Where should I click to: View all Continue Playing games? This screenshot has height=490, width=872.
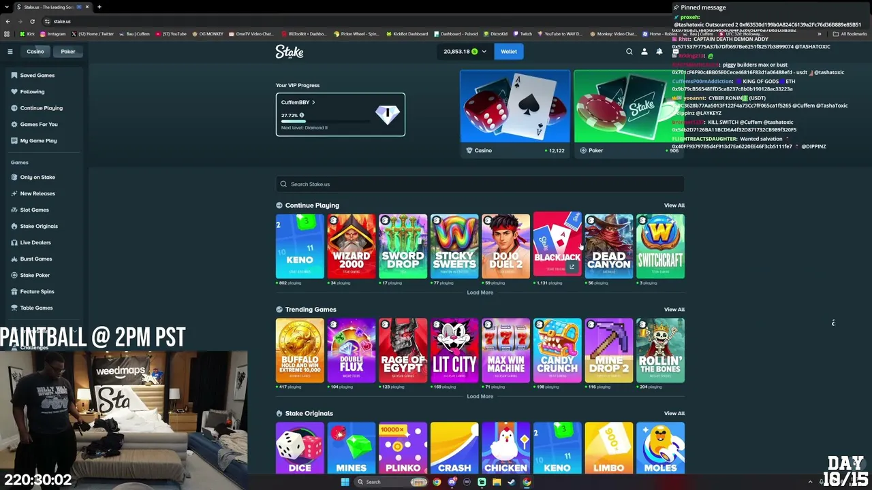[x=674, y=206]
